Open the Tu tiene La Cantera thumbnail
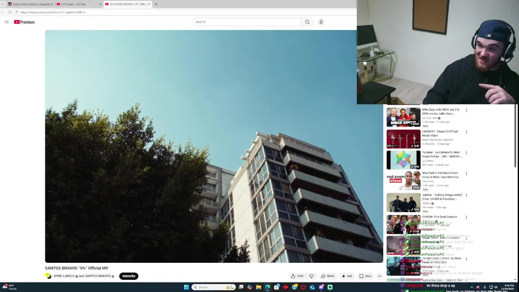The height and width of the screenshot is (292, 519). click(403, 160)
